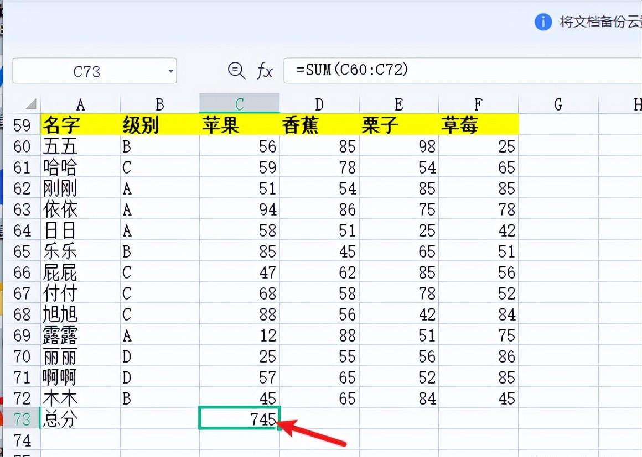This screenshot has height=457, width=642.
Task: Click 苹果 value 47 for 屁屁
Action: (x=240, y=272)
